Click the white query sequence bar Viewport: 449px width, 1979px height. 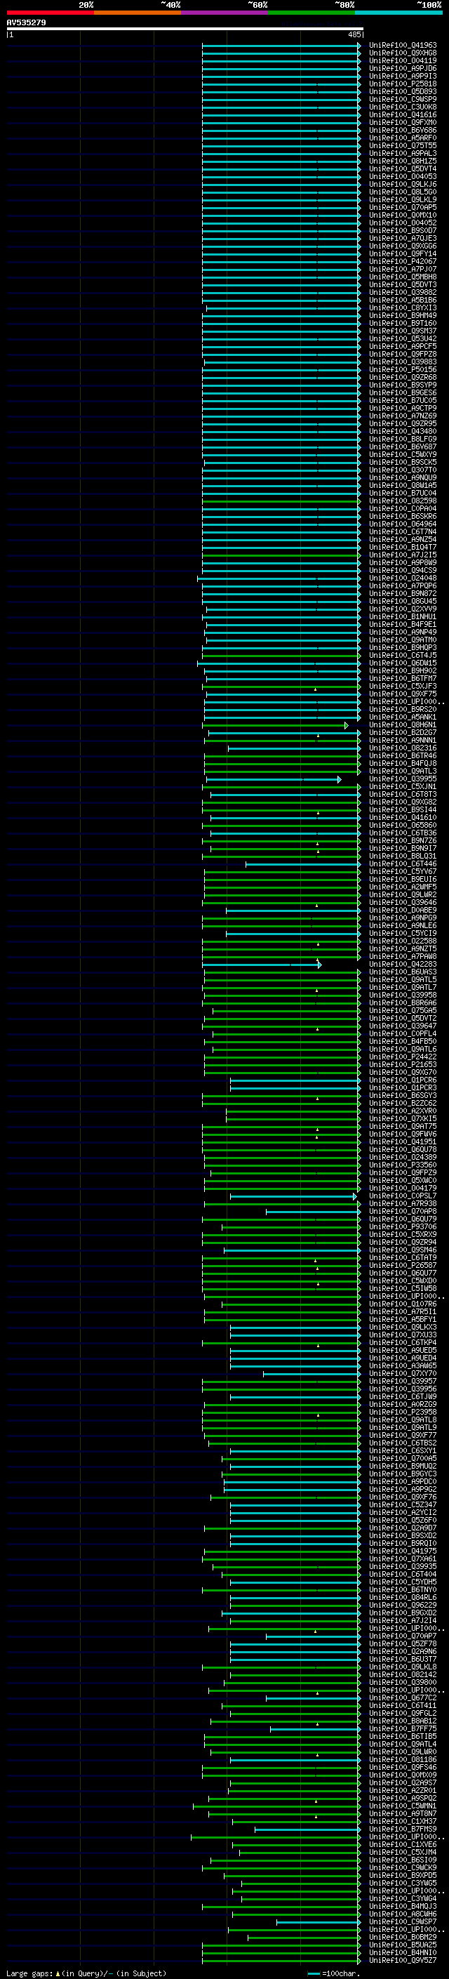point(185,29)
